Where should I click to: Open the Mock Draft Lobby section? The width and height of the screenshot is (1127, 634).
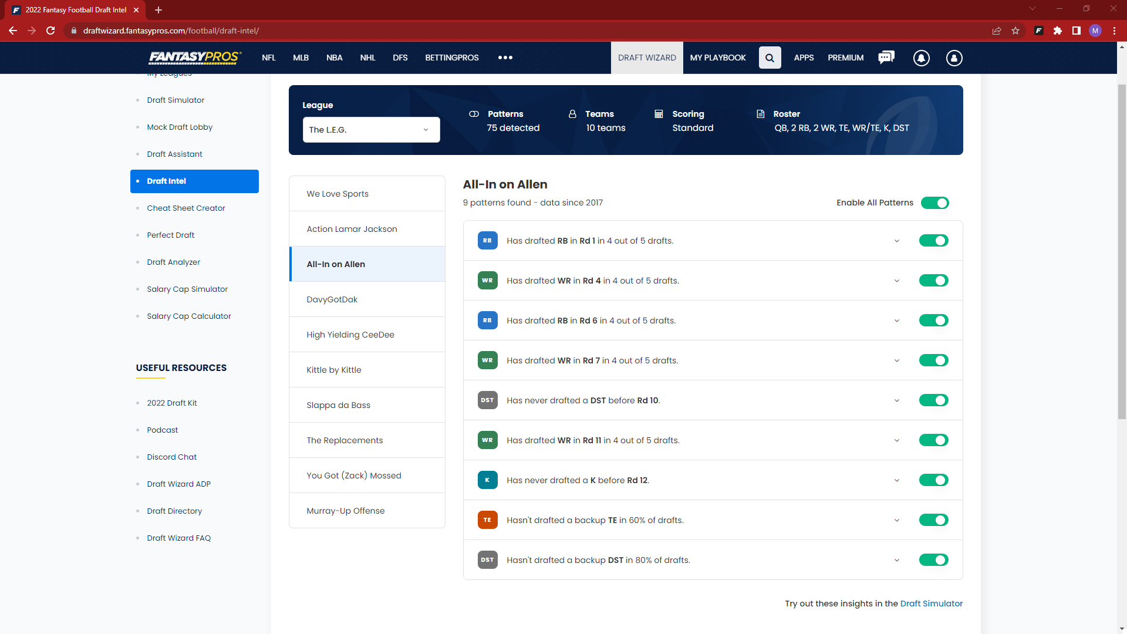point(180,127)
